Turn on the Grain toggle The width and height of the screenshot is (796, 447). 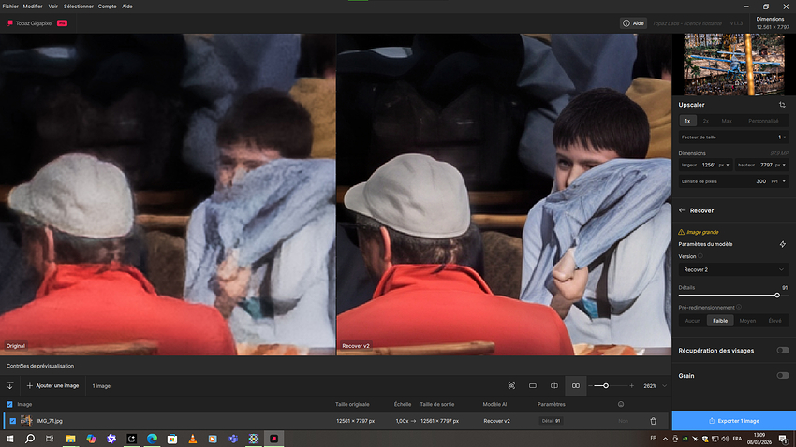[x=782, y=375]
